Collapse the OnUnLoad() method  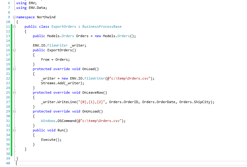14,111
